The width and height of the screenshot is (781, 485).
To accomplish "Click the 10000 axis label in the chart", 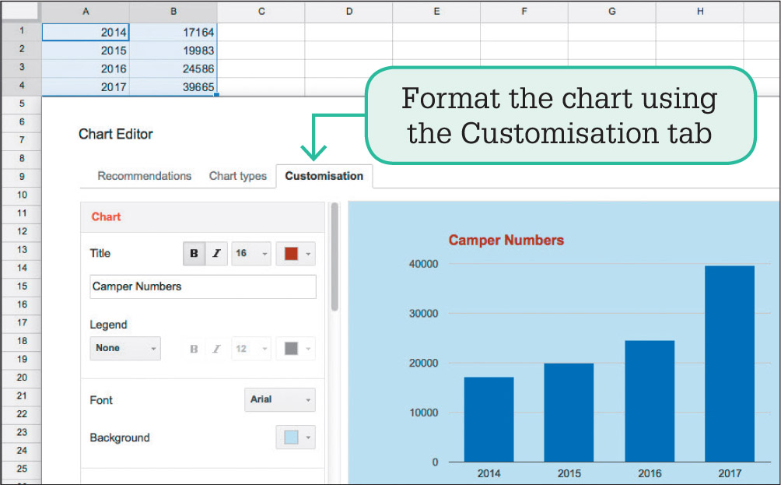I will click(x=423, y=413).
